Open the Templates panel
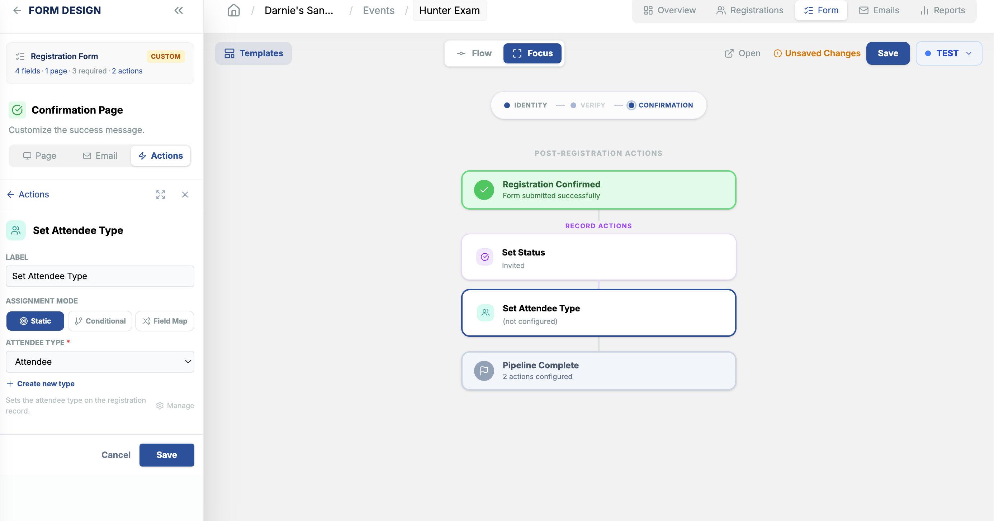This screenshot has width=994, height=521. (254, 53)
